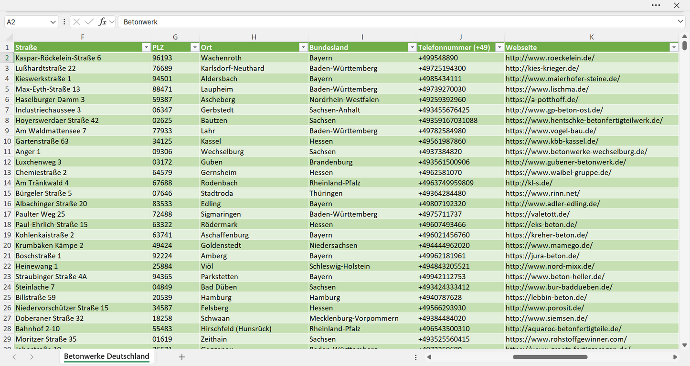Click the Insert Function fx icon
This screenshot has width=690, height=366.
(102, 22)
